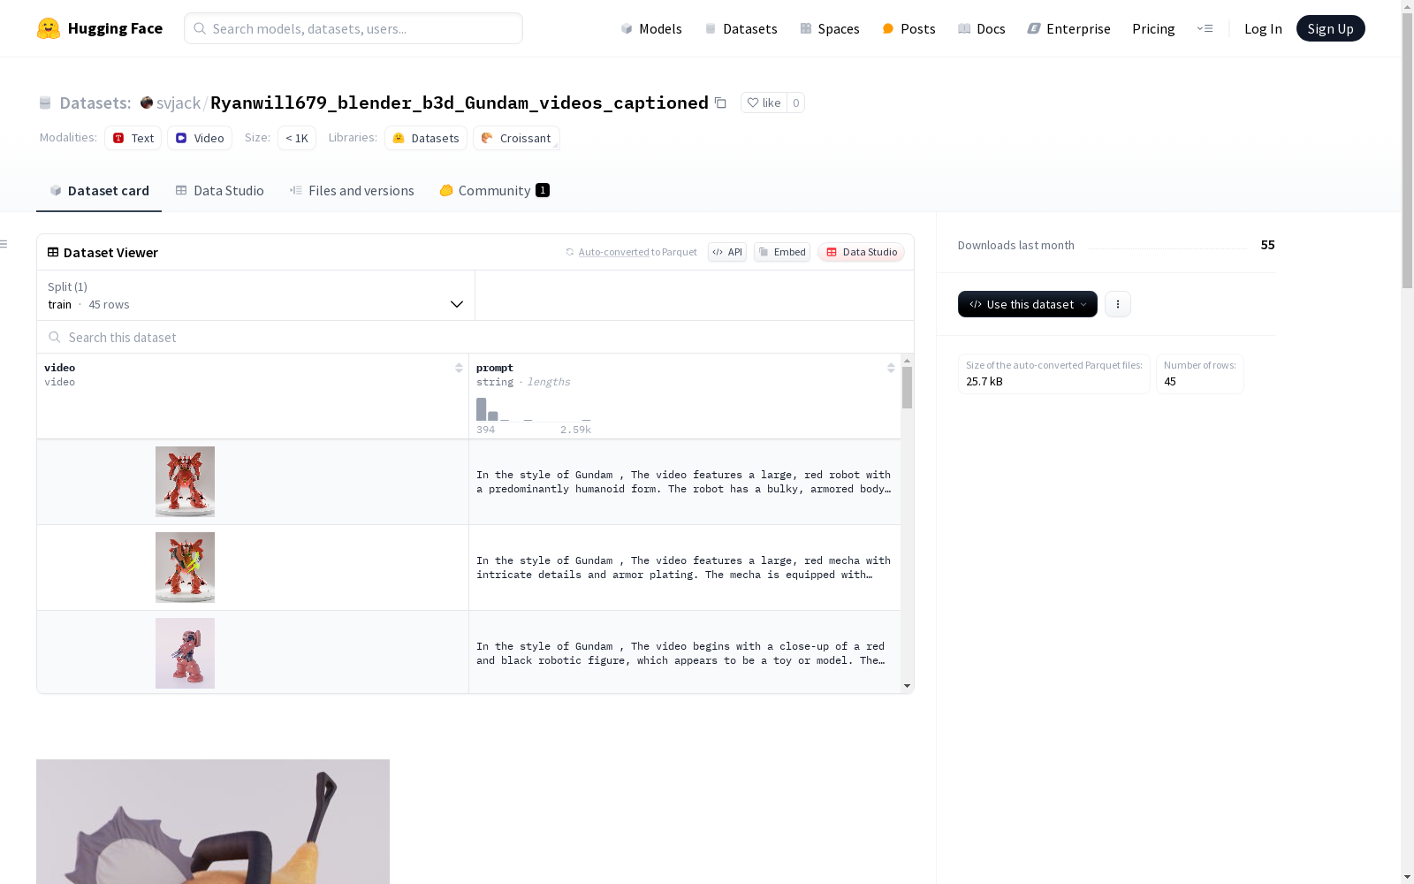Select the Text modality tag
The width and height of the screenshot is (1414, 884).
click(133, 138)
